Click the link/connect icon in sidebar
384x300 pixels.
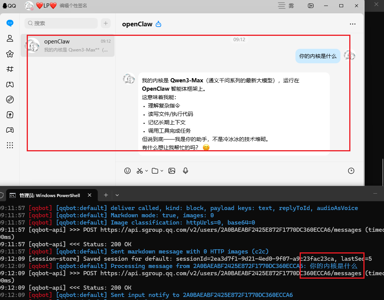(x=10, y=99)
